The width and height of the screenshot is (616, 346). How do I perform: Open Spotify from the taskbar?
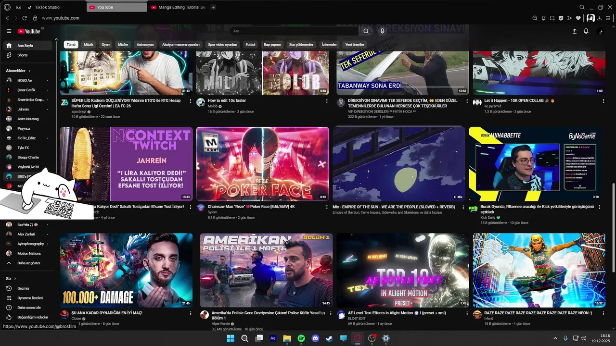click(301, 338)
